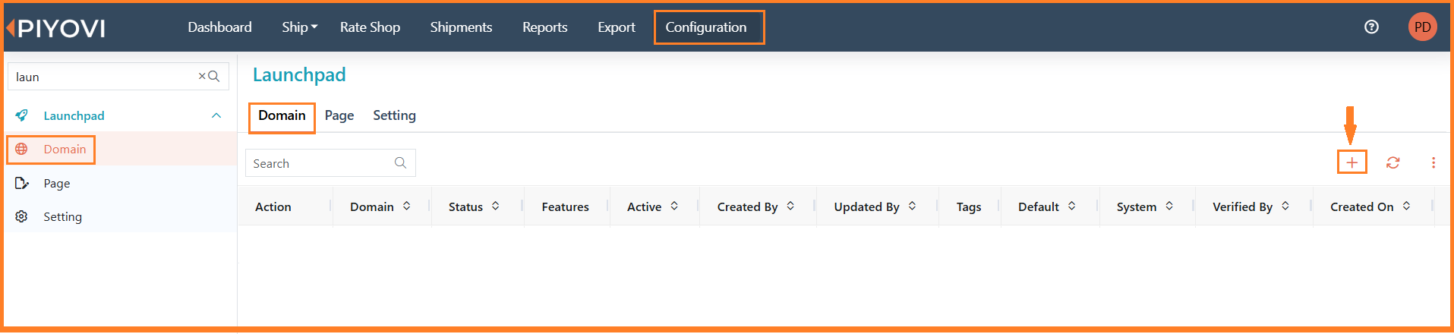The height and width of the screenshot is (334, 1454).
Task: Click the magnifier in the table Search box
Action: click(x=400, y=162)
